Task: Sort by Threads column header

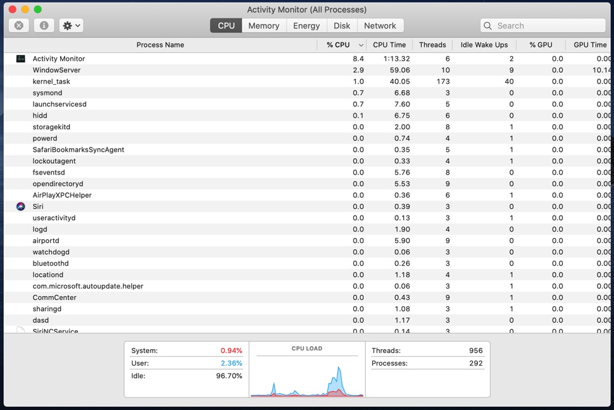Action: tap(432, 45)
